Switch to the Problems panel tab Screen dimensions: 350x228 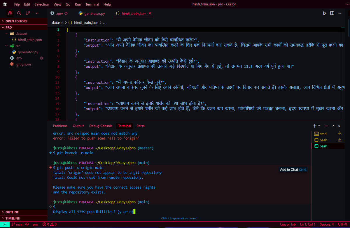tap(60, 126)
